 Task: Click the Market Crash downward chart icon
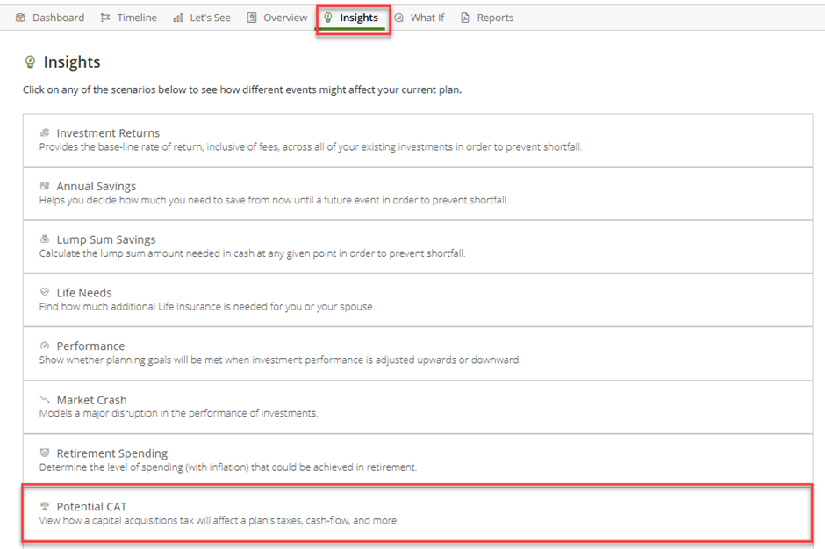point(45,400)
